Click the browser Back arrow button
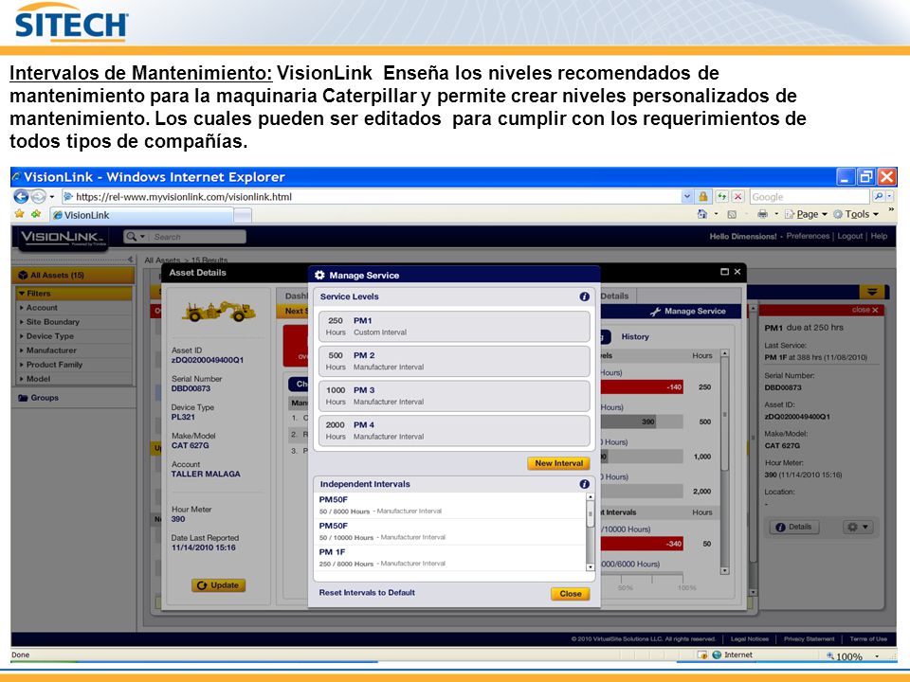Screen dimensions: 910x682 pyautogui.click(x=21, y=197)
